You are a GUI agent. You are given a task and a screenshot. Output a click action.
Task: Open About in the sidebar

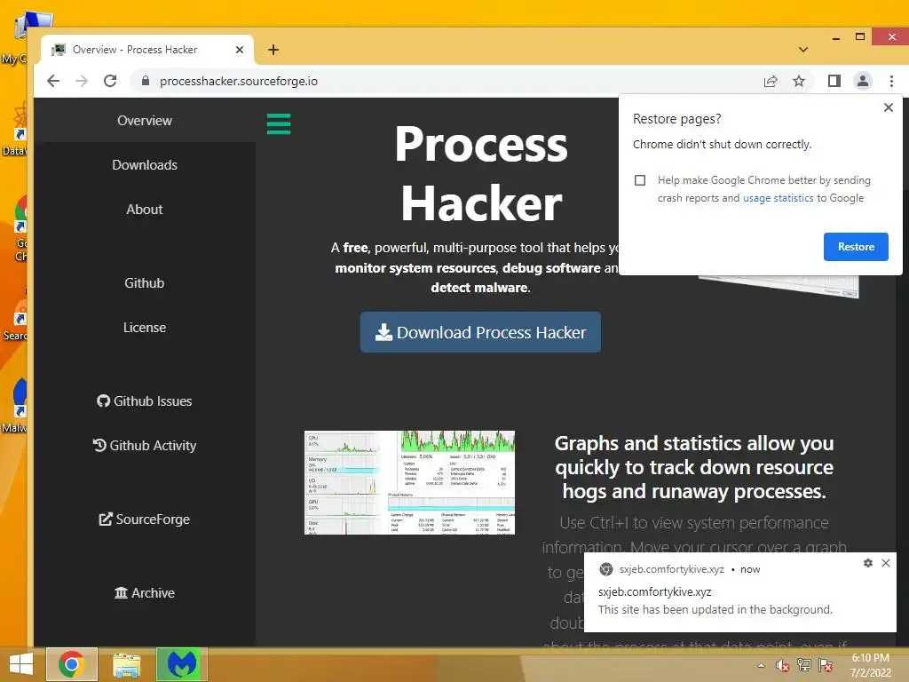click(x=145, y=210)
